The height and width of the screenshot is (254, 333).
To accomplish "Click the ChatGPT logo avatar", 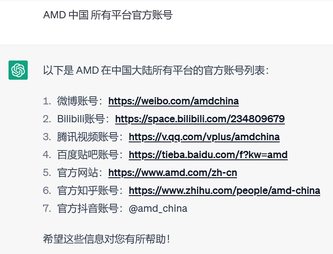I will click(18, 70).
